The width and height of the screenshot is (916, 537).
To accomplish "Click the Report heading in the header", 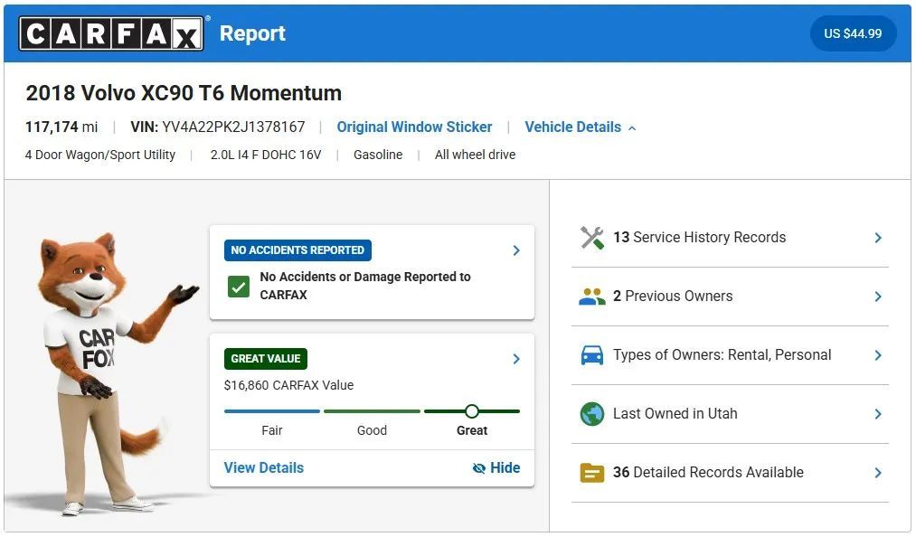I will pyautogui.click(x=252, y=33).
